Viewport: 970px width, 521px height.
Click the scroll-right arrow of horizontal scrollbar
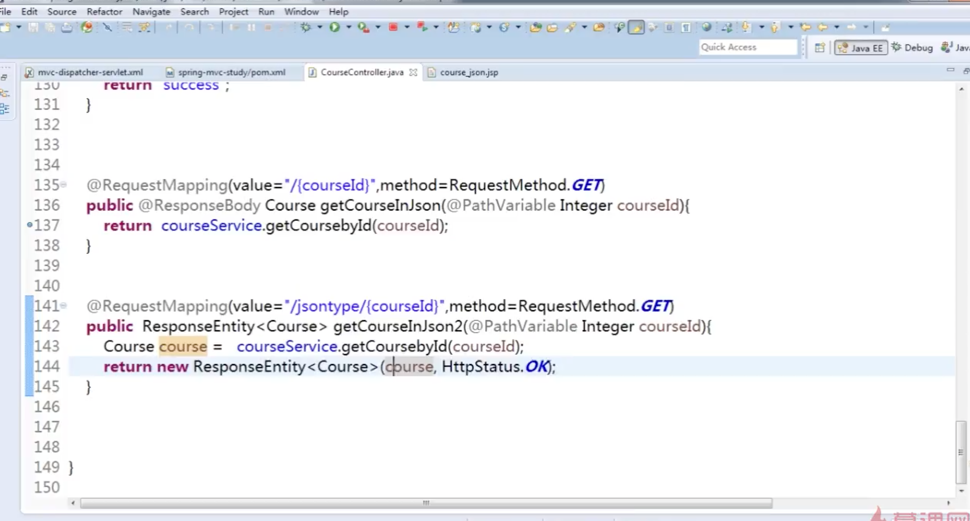948,503
